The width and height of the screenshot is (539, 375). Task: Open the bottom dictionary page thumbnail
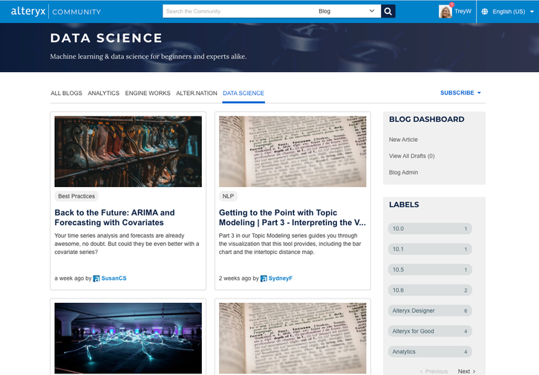point(293,338)
